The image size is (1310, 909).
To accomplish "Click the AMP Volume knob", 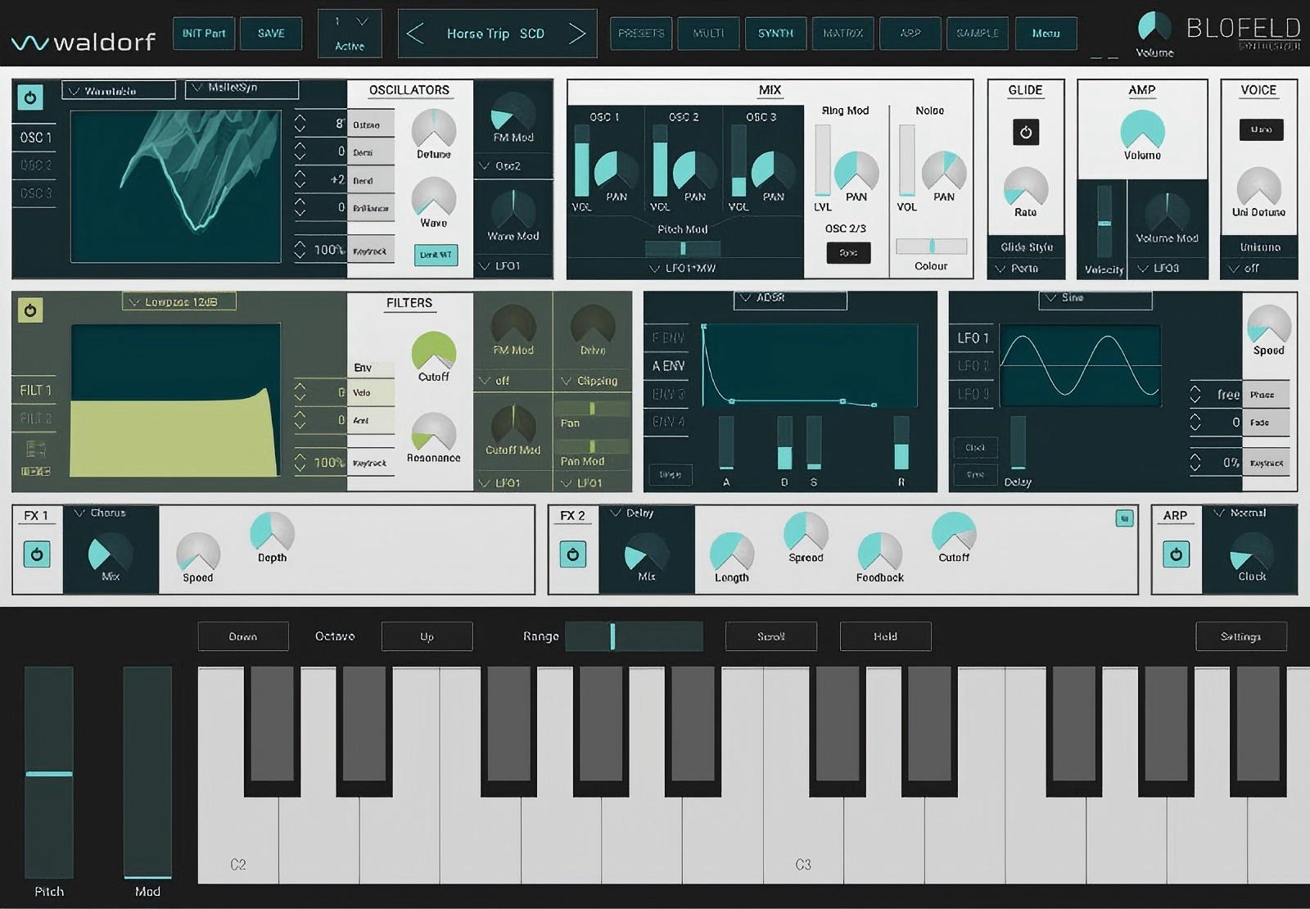I will pyautogui.click(x=1142, y=130).
